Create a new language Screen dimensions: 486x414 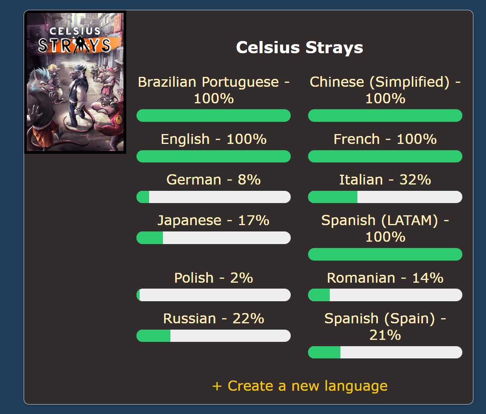click(x=300, y=386)
